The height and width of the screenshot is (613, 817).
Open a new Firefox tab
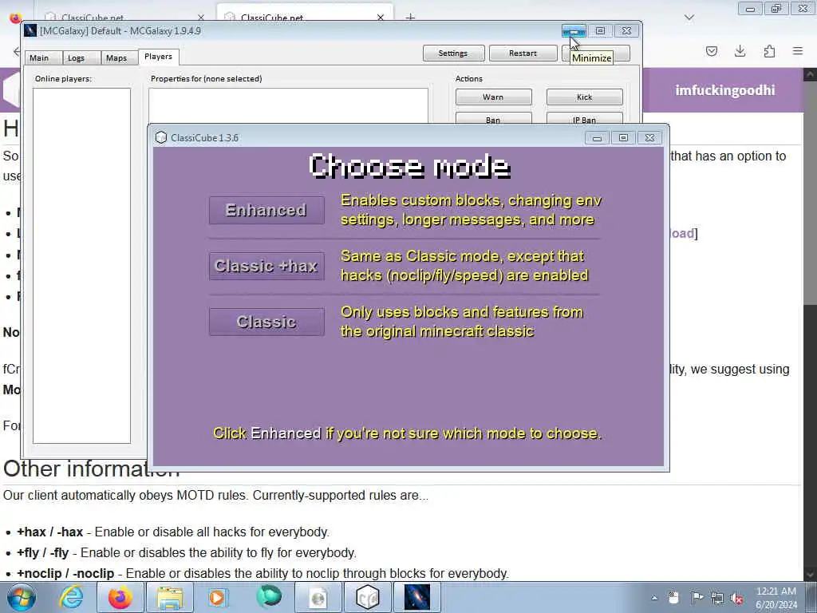click(x=411, y=18)
